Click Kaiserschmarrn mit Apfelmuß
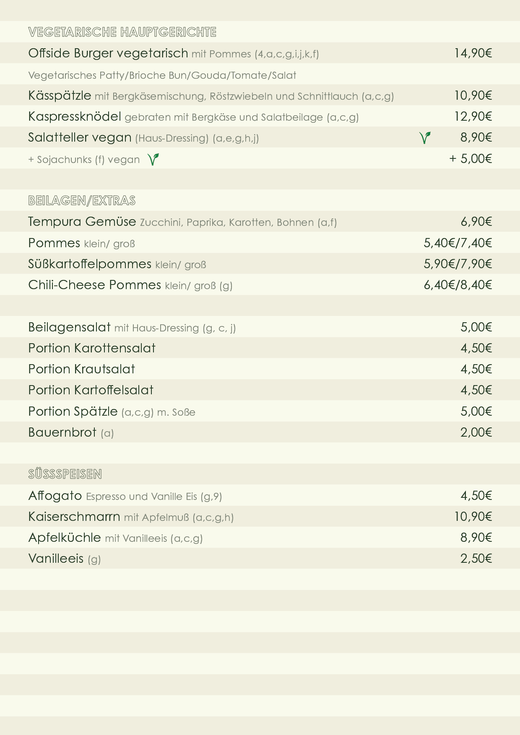 130,517
